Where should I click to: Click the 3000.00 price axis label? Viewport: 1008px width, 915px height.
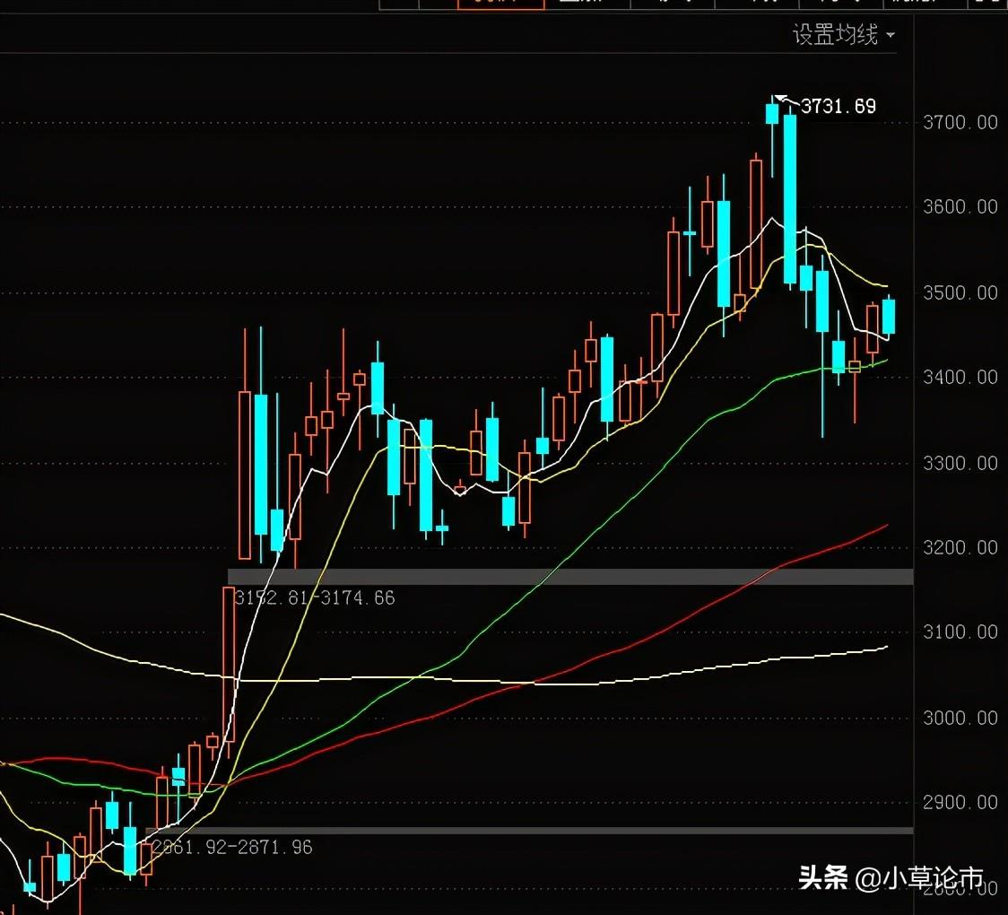pyautogui.click(x=960, y=718)
